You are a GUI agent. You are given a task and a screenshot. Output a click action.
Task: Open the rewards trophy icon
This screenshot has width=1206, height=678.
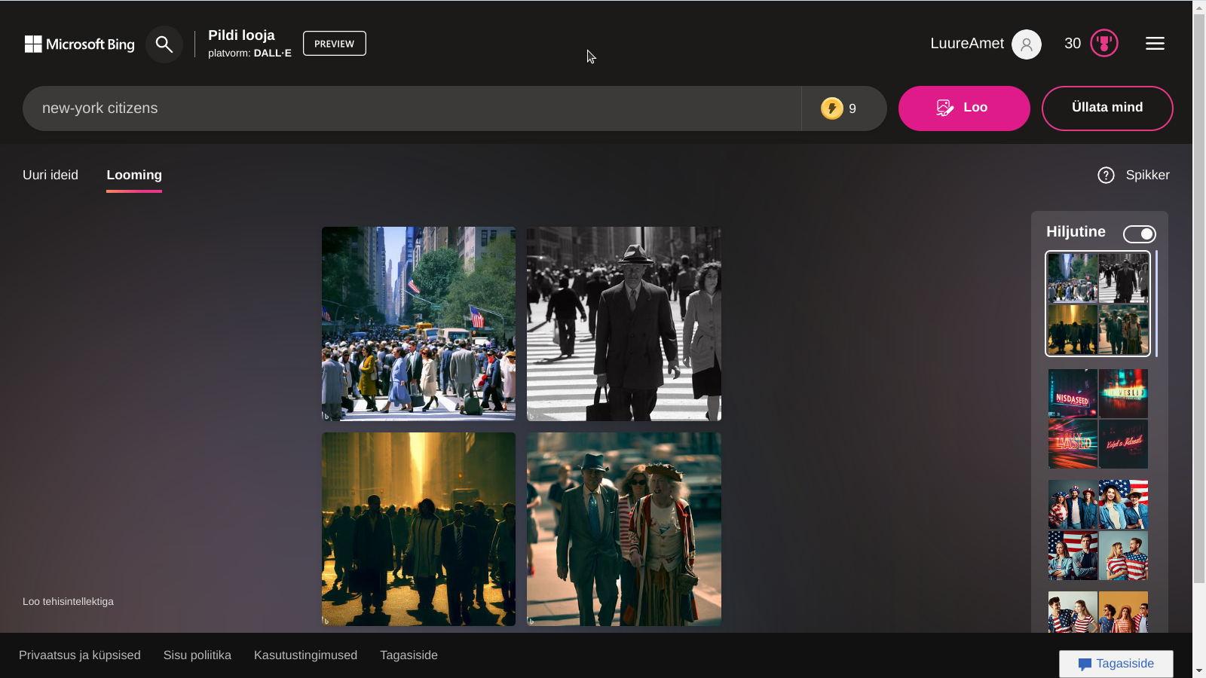pyautogui.click(x=1103, y=44)
